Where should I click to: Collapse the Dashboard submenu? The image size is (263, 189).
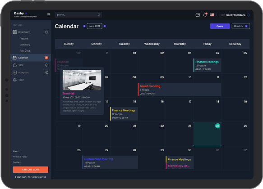click(x=47, y=32)
